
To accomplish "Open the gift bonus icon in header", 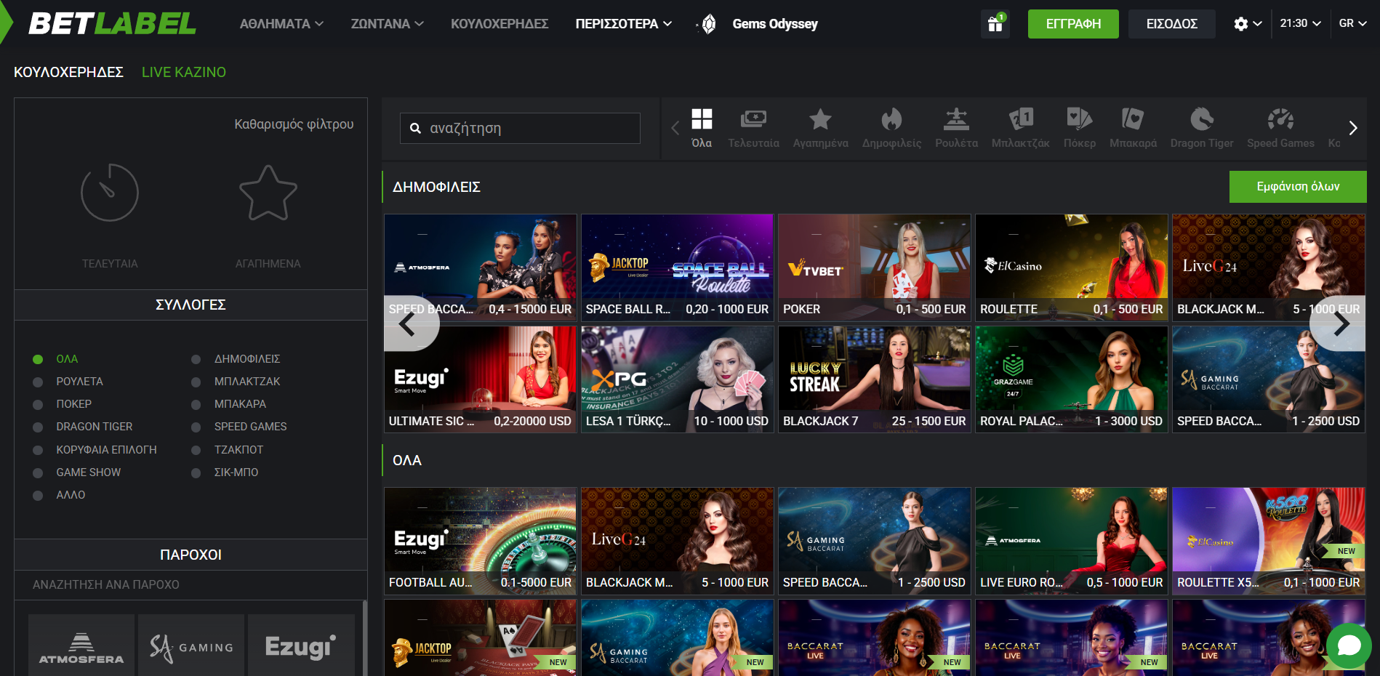I will pos(995,24).
